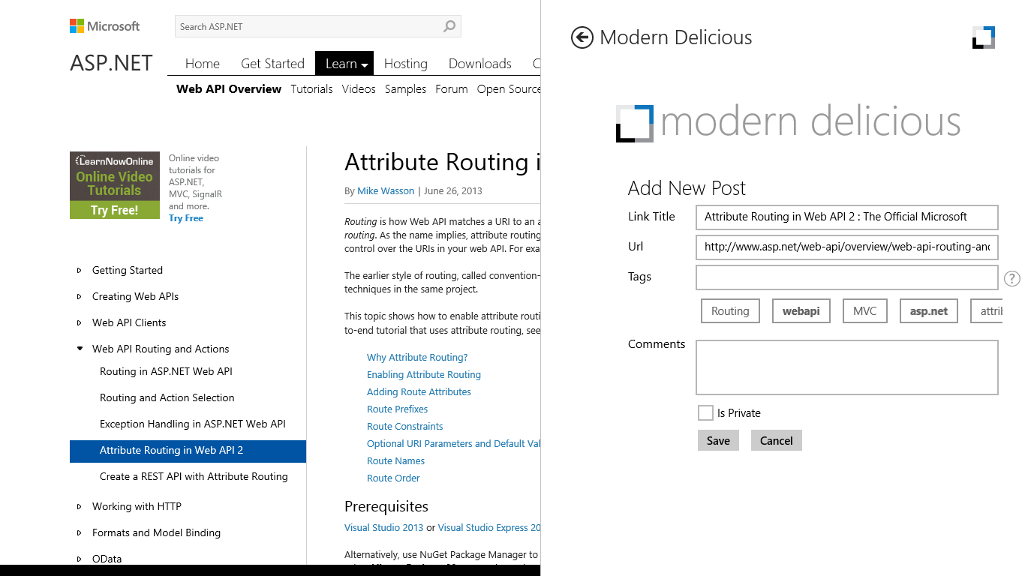This screenshot has width=1025, height=576.
Task: Select Attribute Routing in Web API 2
Action: [188, 451]
